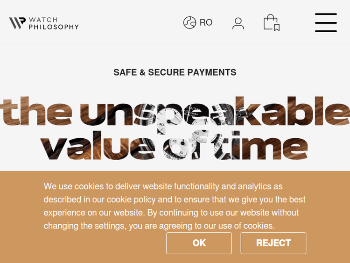The width and height of the screenshot is (350, 263).
Task: Accept cookies with the OK button
Action: click(x=199, y=243)
